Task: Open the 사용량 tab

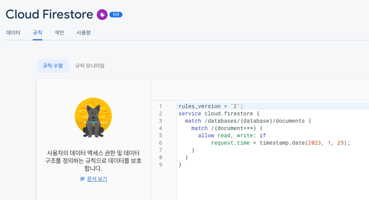Action: point(84,33)
